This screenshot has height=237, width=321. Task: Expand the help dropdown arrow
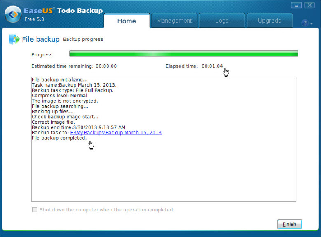pos(312,24)
